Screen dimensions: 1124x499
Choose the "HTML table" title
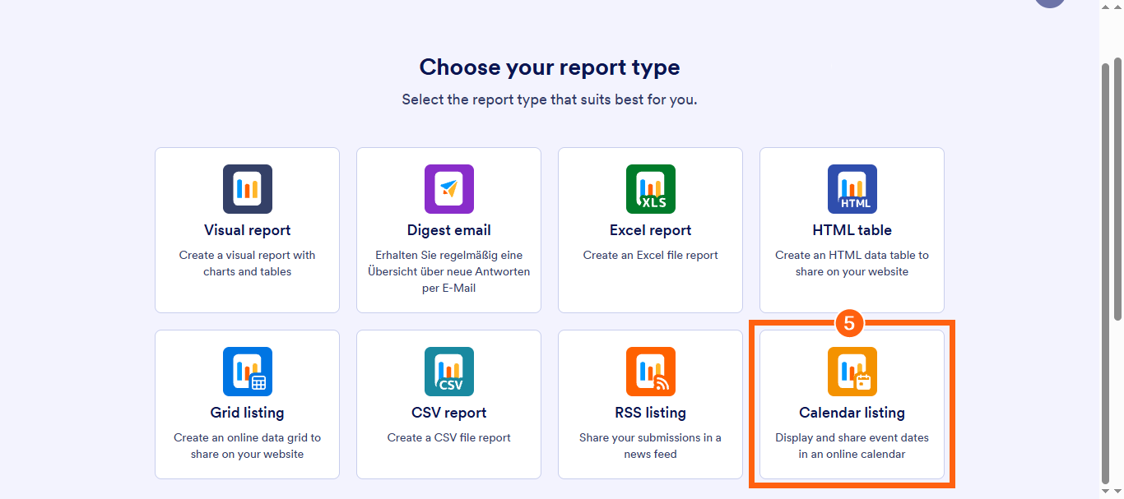pyautogui.click(x=852, y=230)
